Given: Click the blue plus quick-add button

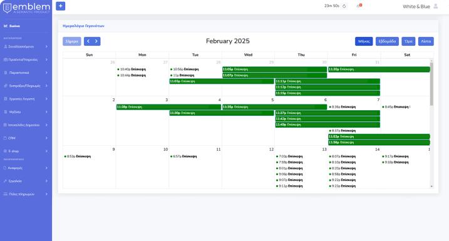Looking at the screenshot, I should point(60,6).
